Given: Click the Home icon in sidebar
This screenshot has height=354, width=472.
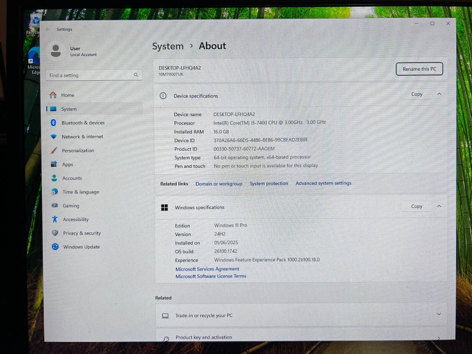Looking at the screenshot, I should coord(53,95).
